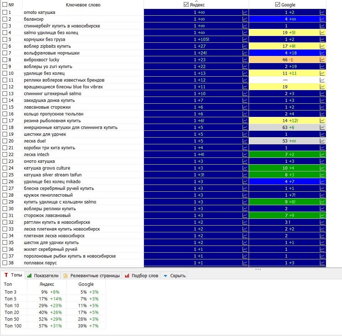The image size is (342, 336).
Task: Open Yandex chart for спиннинг штекерный salmo
Action: (x=245, y=94)
